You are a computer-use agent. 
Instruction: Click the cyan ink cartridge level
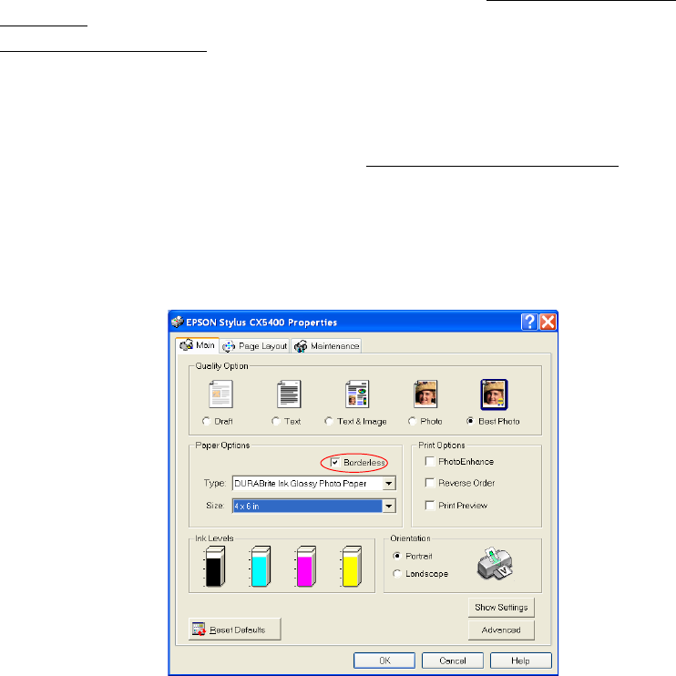(x=261, y=567)
